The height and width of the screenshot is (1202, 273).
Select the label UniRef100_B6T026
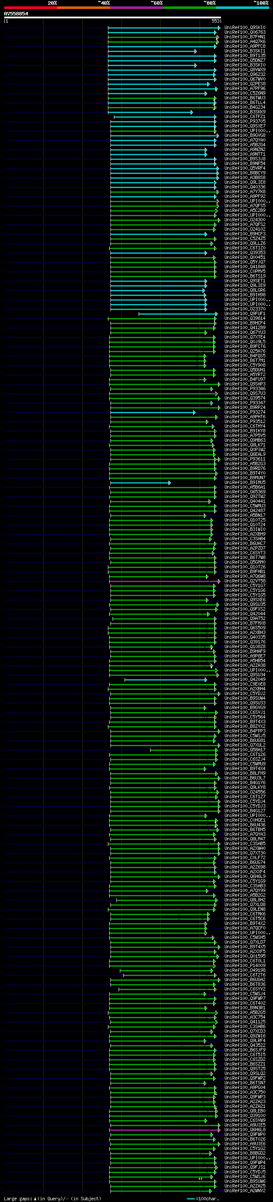tap(245, 1139)
